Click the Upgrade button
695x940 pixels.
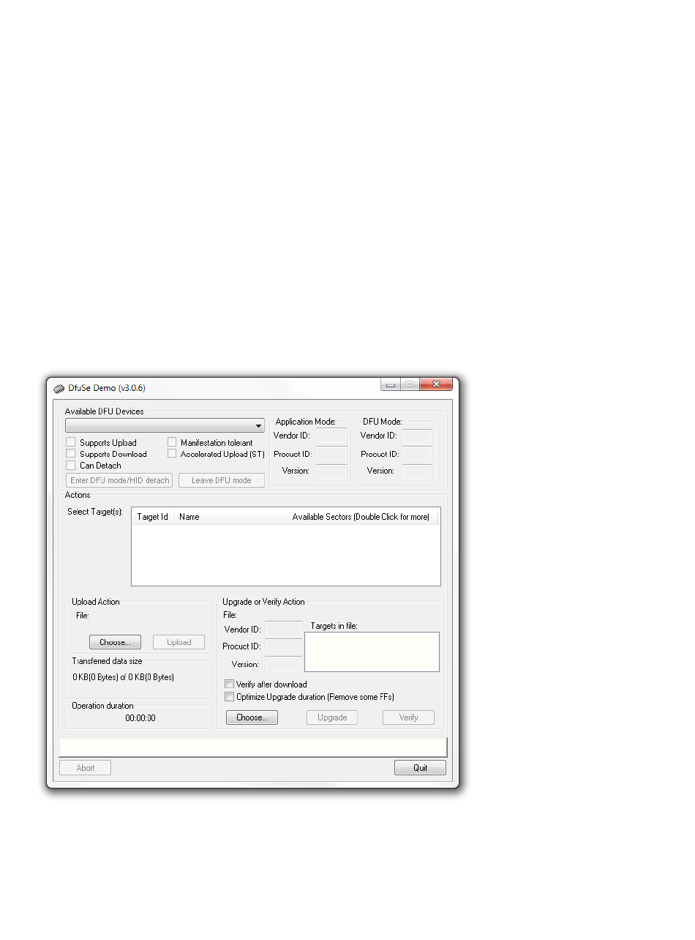[332, 717]
